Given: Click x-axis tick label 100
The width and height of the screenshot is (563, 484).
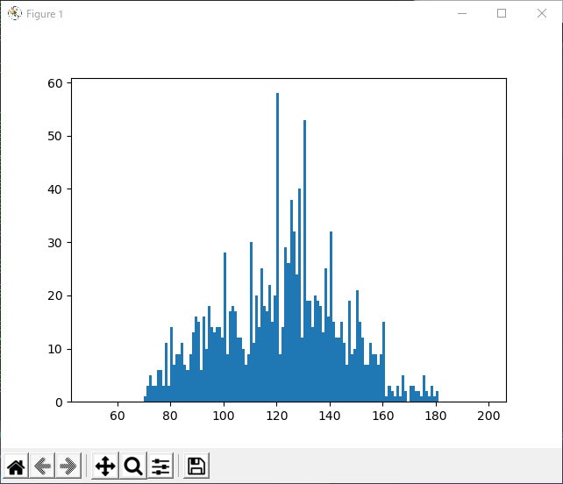Looking at the screenshot, I should pos(224,416).
